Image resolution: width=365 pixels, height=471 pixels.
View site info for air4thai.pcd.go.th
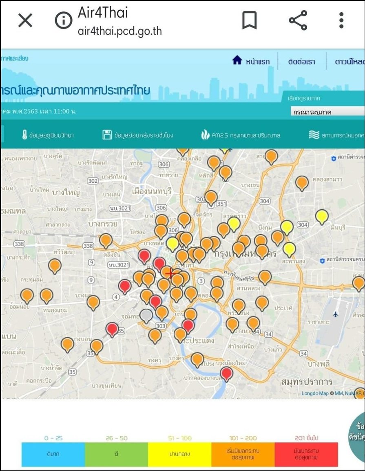tap(64, 20)
